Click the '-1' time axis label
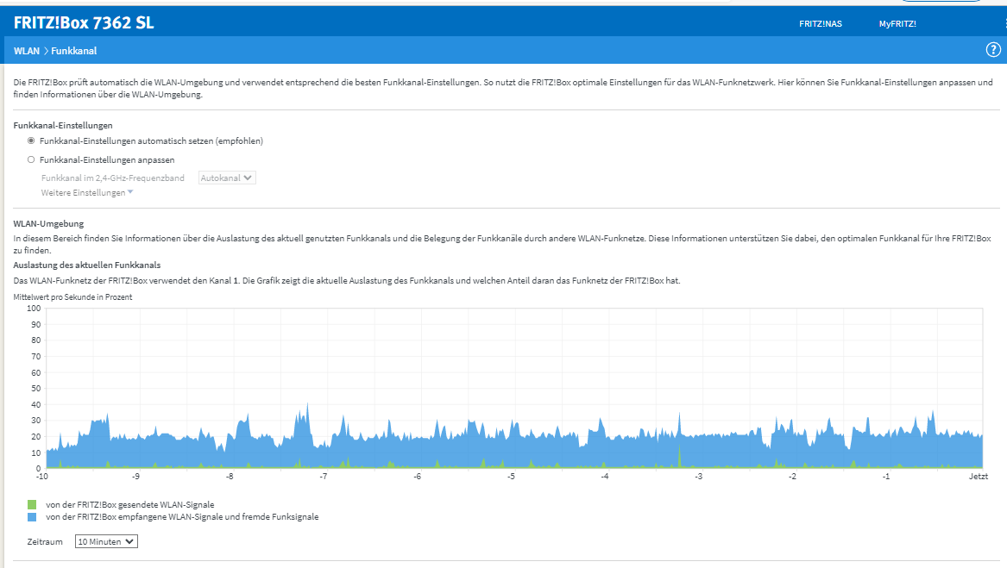Screen dimensions: 1007x568 tap(886, 477)
